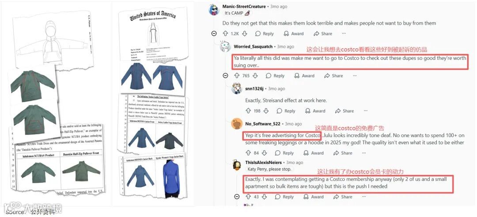The image size is (477, 217).
Task: Open the Worried_Sasquatch username link
Action: (253, 46)
